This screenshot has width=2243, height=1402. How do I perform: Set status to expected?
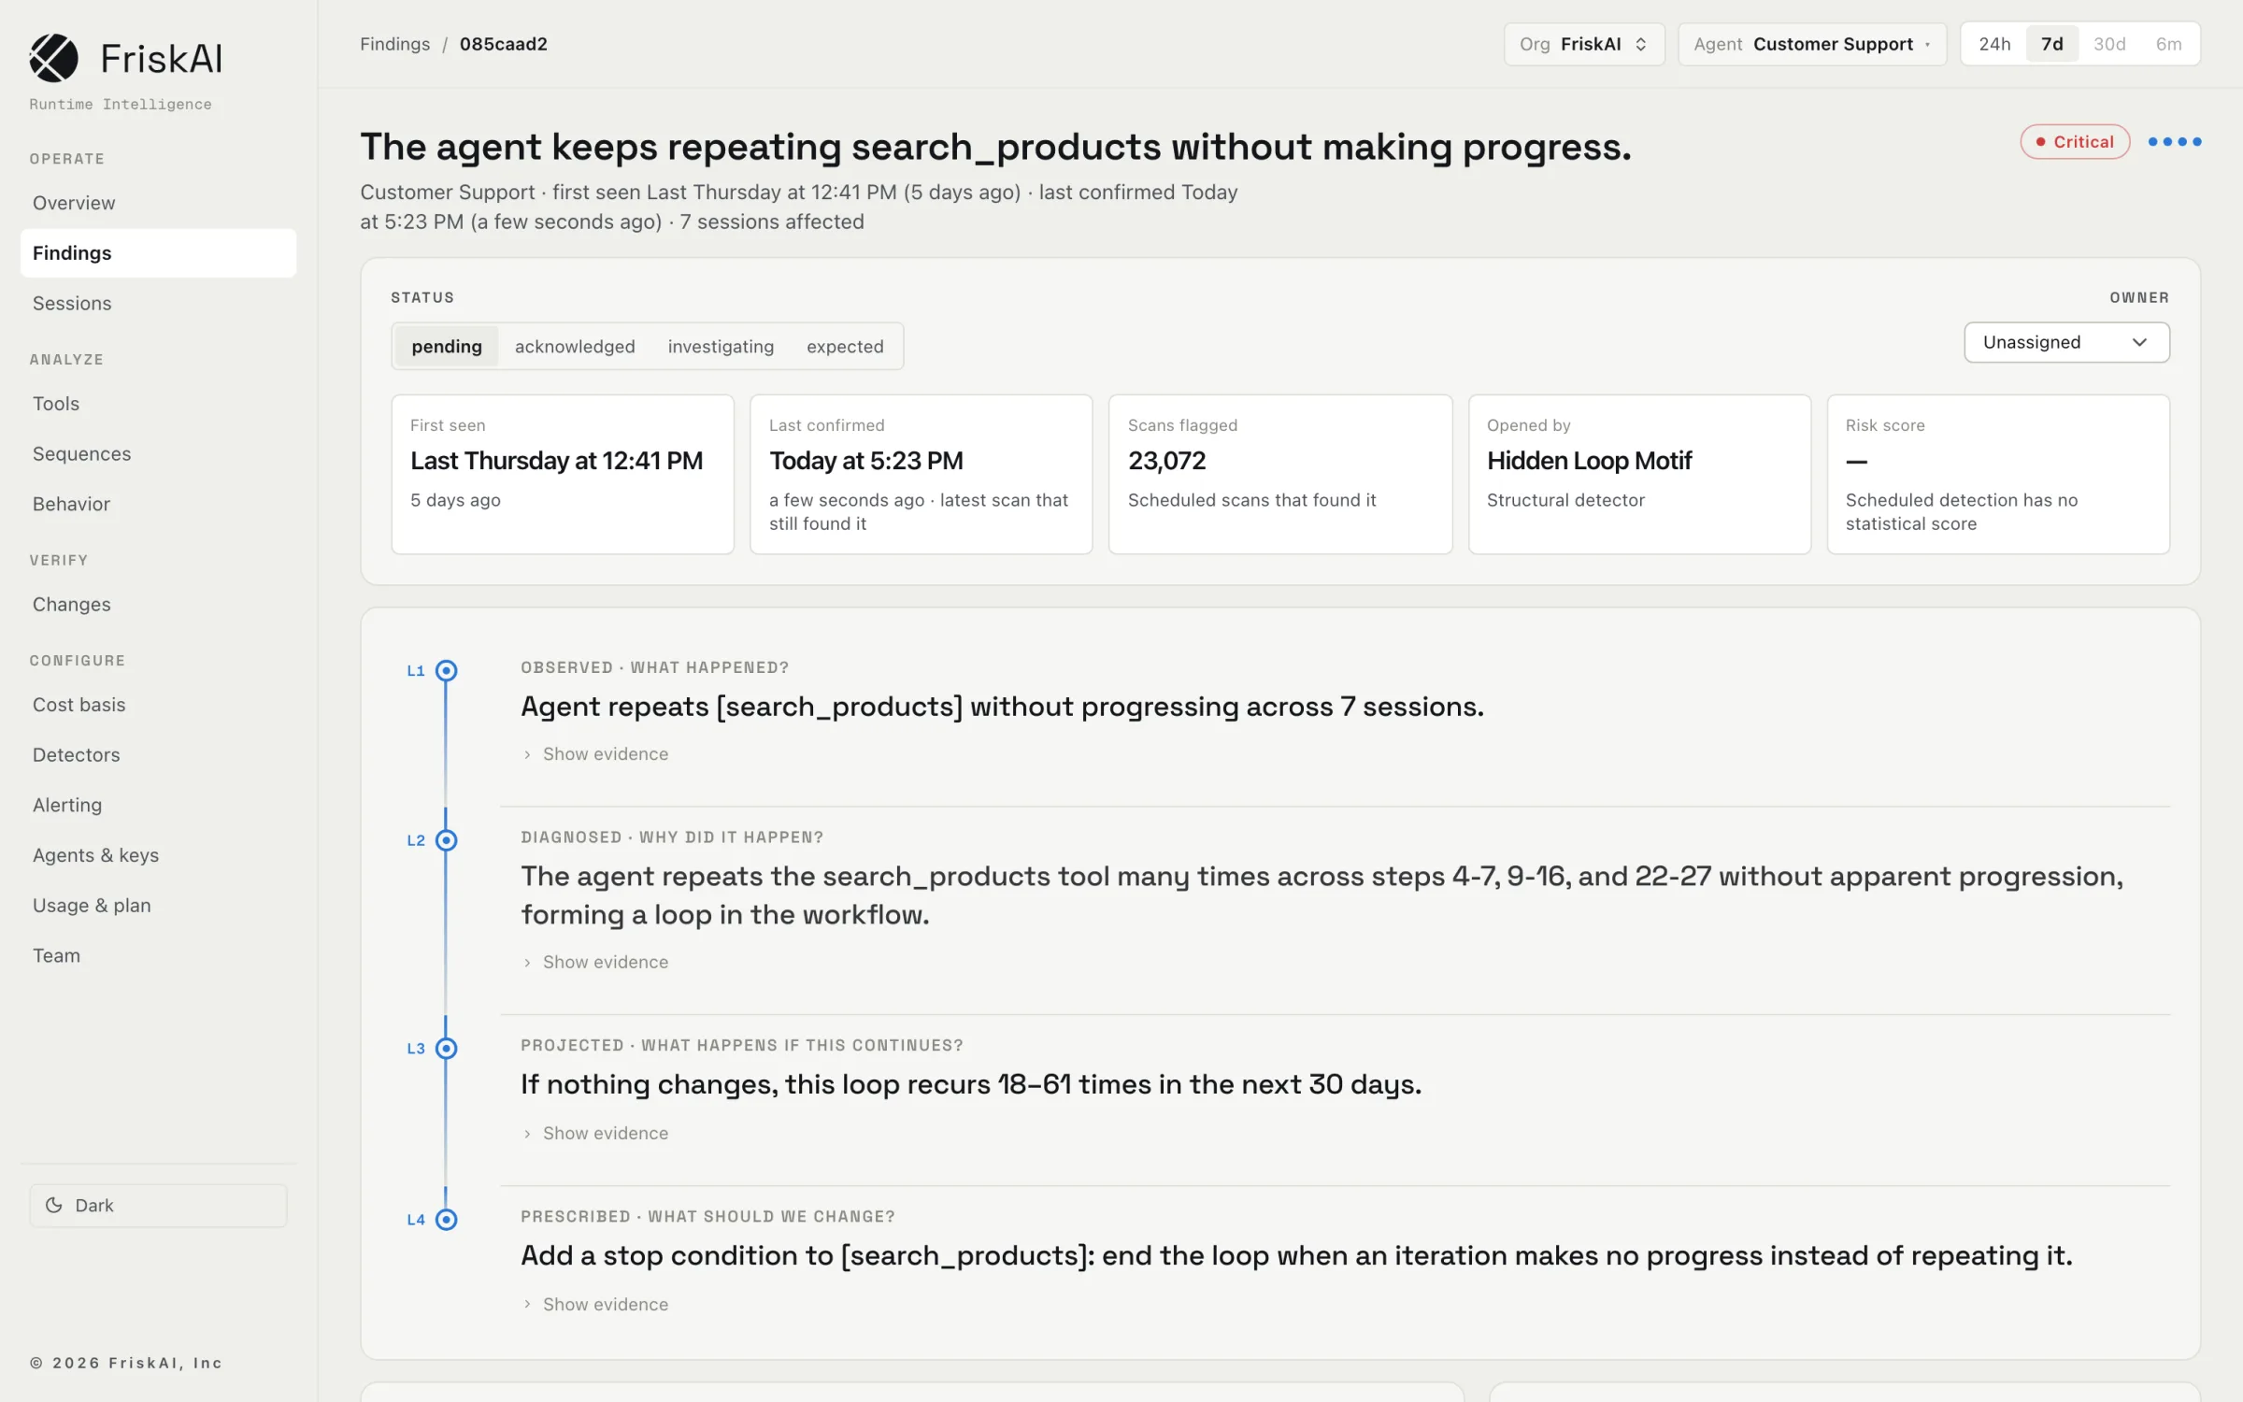point(845,347)
